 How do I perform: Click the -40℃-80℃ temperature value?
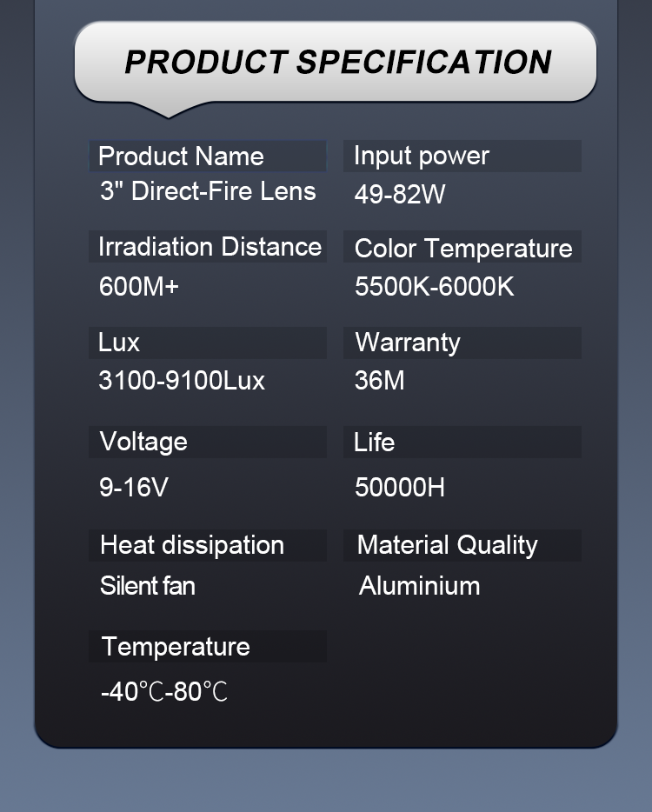(164, 693)
